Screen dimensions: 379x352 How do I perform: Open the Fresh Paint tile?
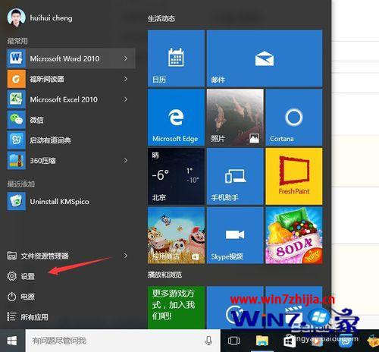point(294,176)
